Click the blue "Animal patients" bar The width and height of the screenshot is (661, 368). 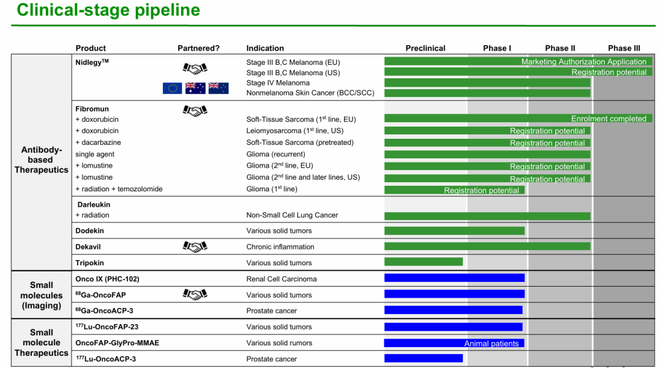[x=454, y=343]
